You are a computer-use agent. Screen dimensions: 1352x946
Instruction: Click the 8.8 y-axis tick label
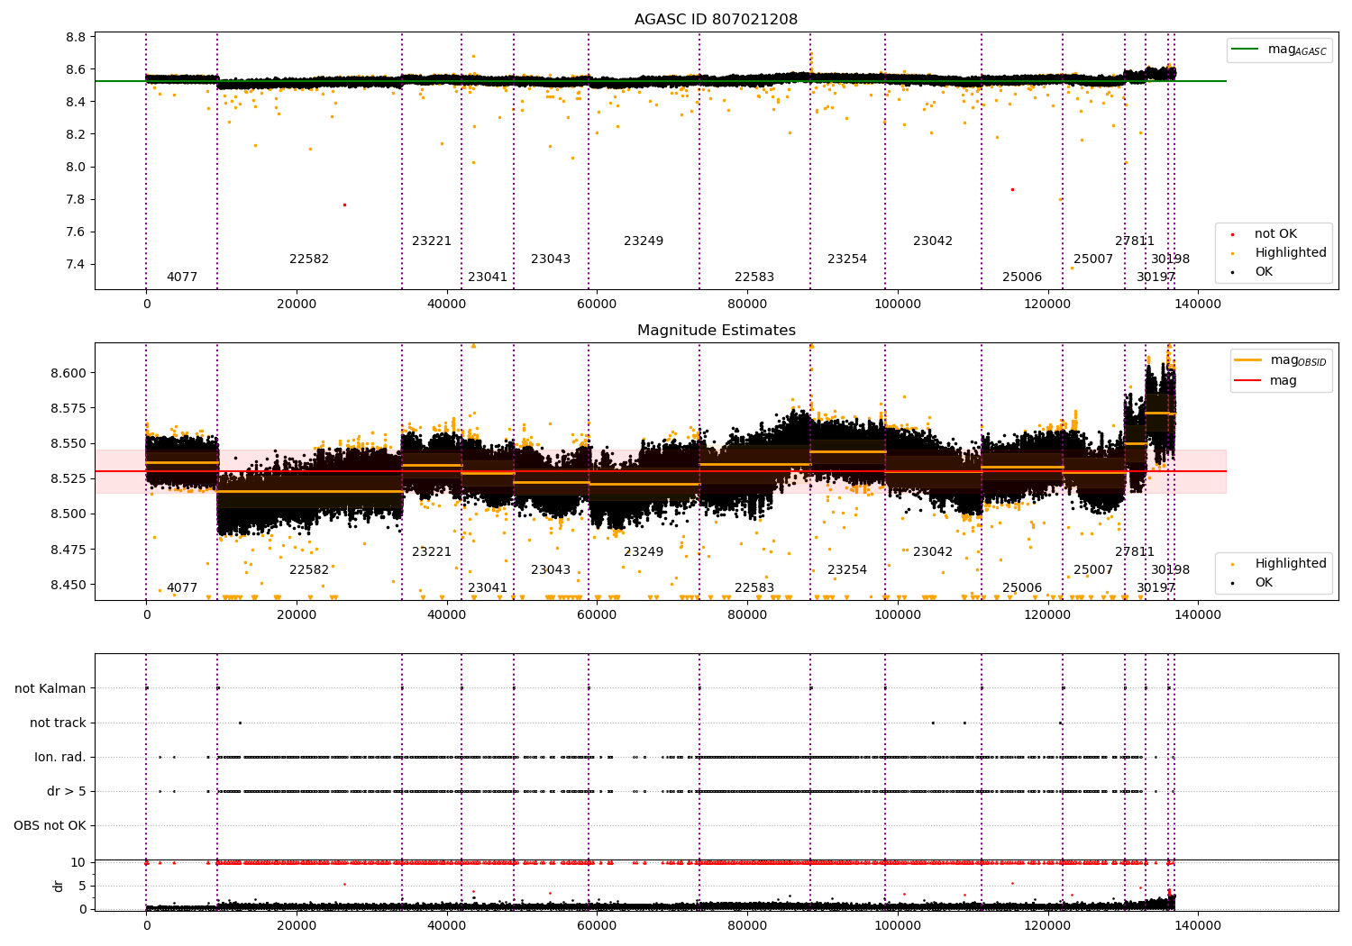pos(76,38)
